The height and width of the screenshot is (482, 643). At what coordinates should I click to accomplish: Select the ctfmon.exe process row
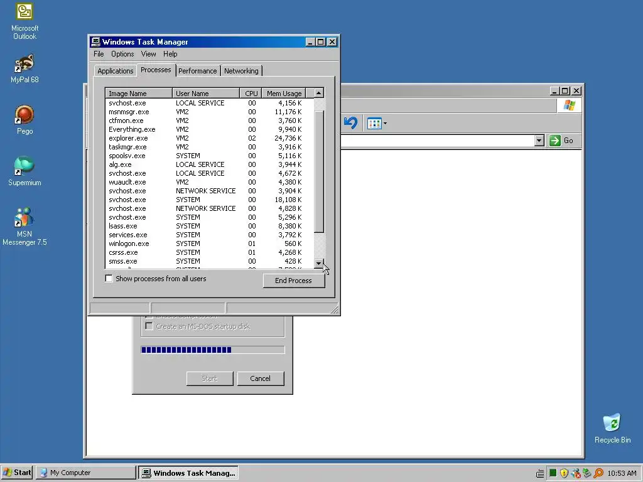tap(209, 120)
